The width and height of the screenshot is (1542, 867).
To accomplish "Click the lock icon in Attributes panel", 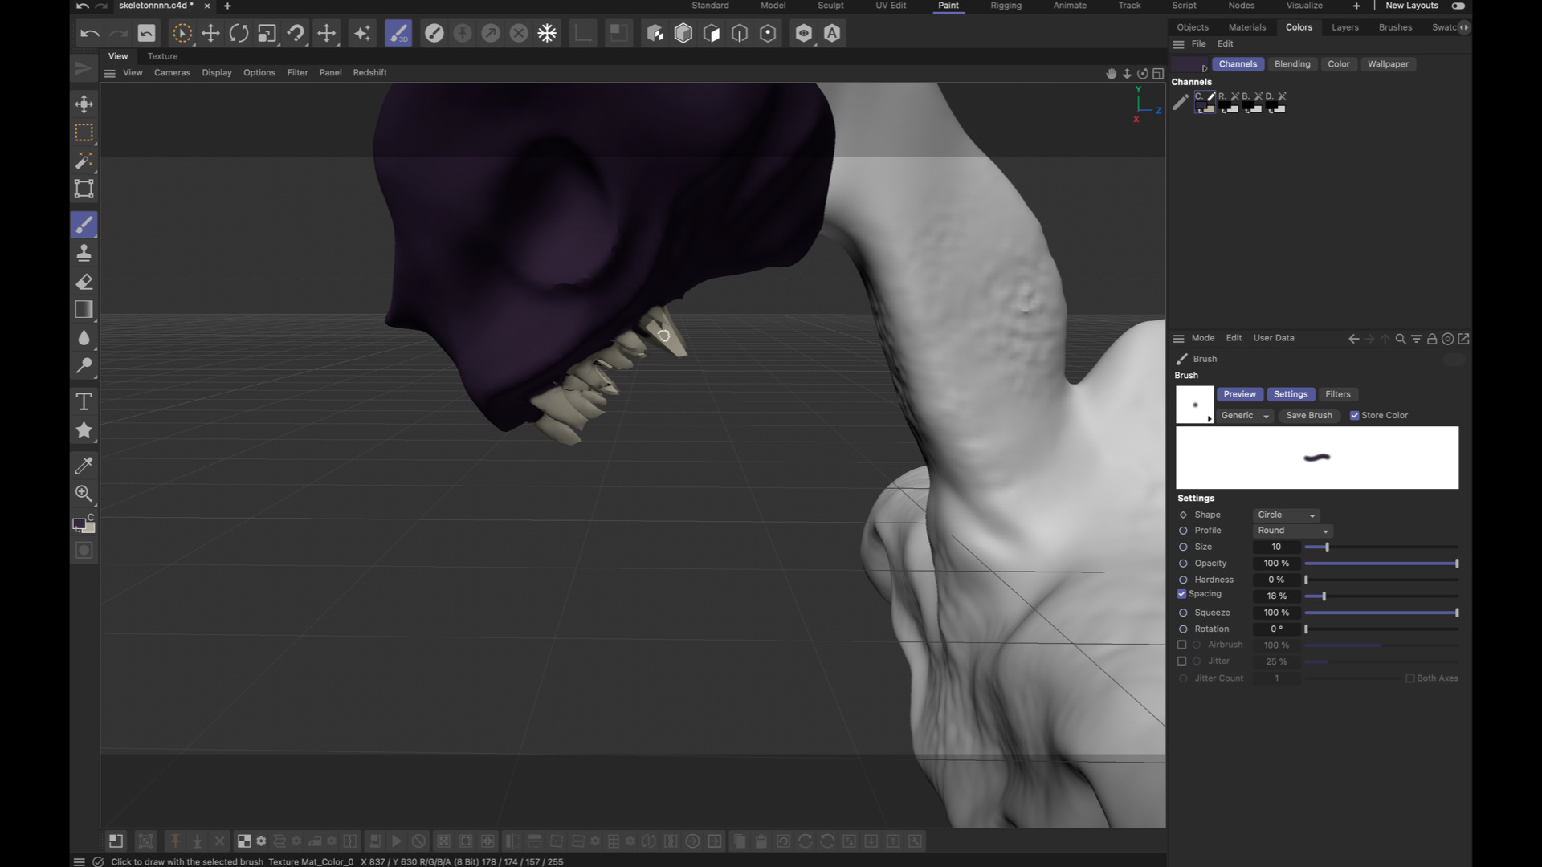I will pos(1432,339).
